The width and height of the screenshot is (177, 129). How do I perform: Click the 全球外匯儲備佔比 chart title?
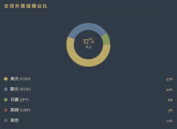[x=26, y=6]
